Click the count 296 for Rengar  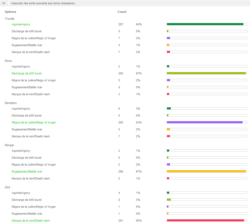point(121,171)
